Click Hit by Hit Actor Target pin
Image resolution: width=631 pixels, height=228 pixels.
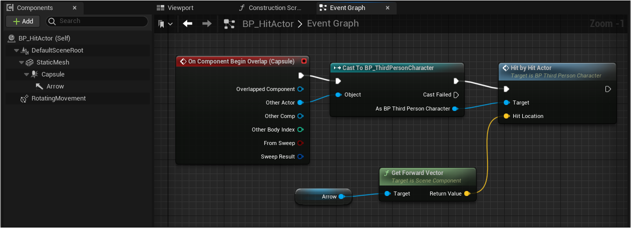507,102
